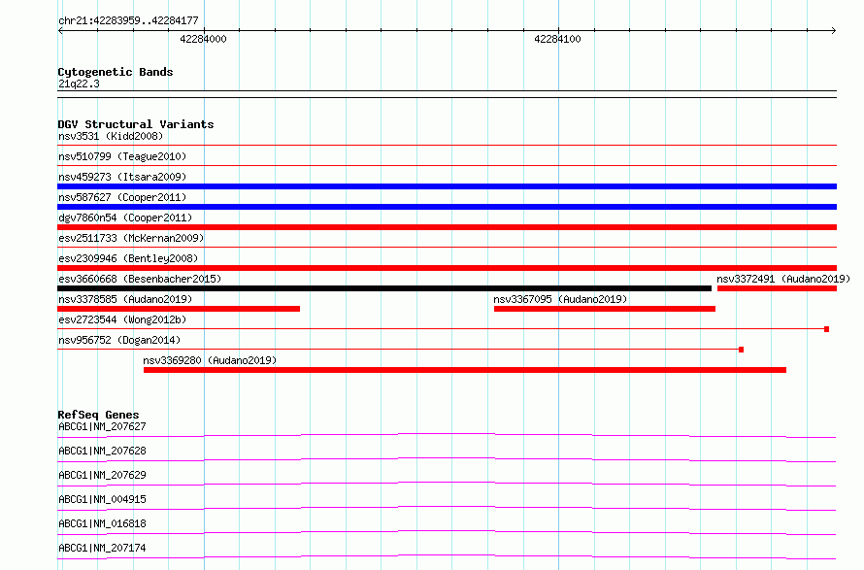
Task: Click the RefSeq Genes track title
Action: [99, 415]
